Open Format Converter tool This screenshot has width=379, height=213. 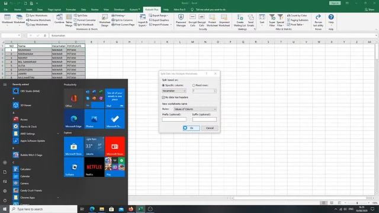tap(85, 20)
